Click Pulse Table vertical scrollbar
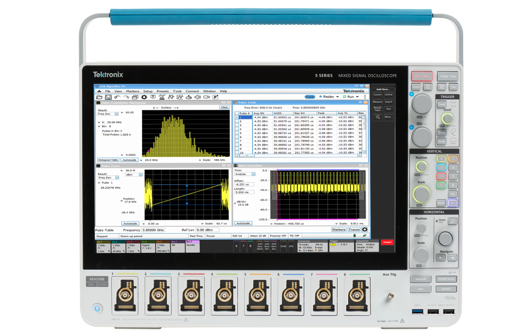523x335 pixels. click(364, 135)
